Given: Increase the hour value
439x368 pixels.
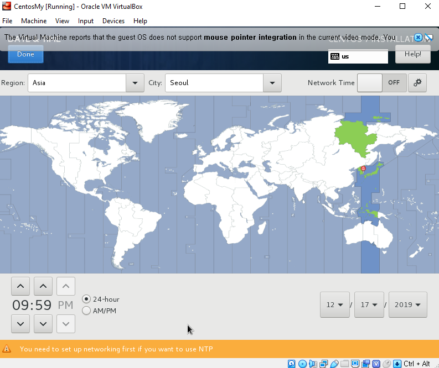Looking at the screenshot, I should 20,286.
